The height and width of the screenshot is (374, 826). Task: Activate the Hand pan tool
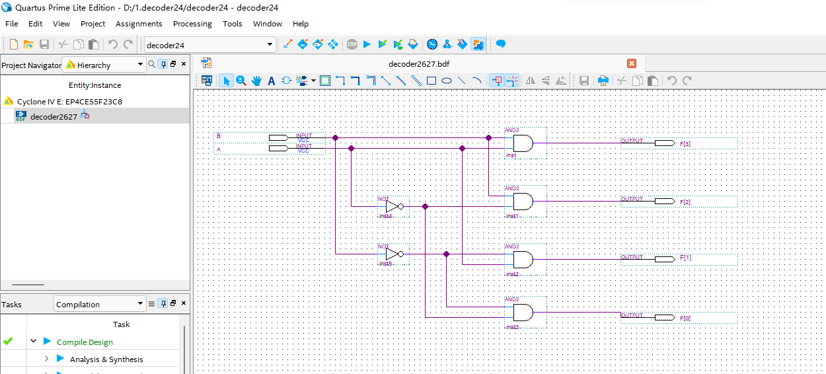256,81
